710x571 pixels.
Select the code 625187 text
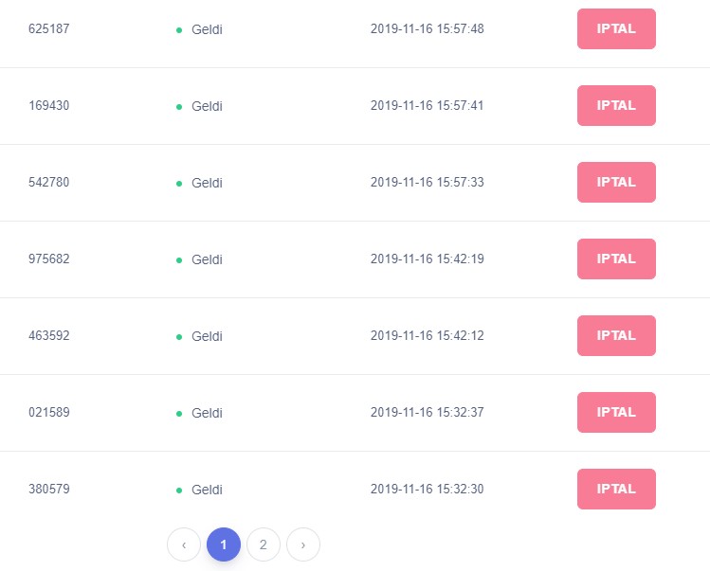coord(49,28)
